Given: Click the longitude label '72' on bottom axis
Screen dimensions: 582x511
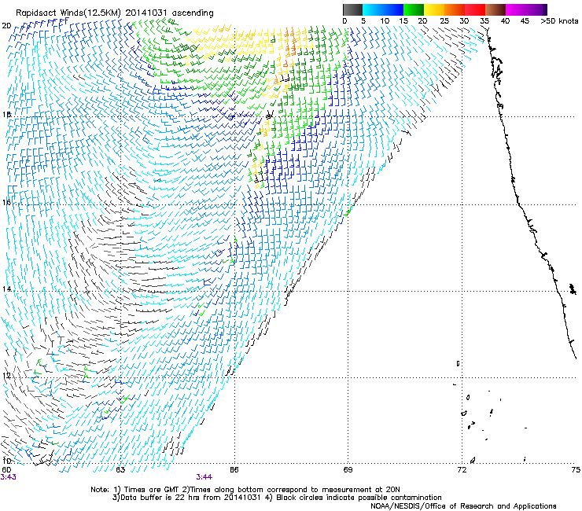Looking at the screenshot, I should (462, 470).
